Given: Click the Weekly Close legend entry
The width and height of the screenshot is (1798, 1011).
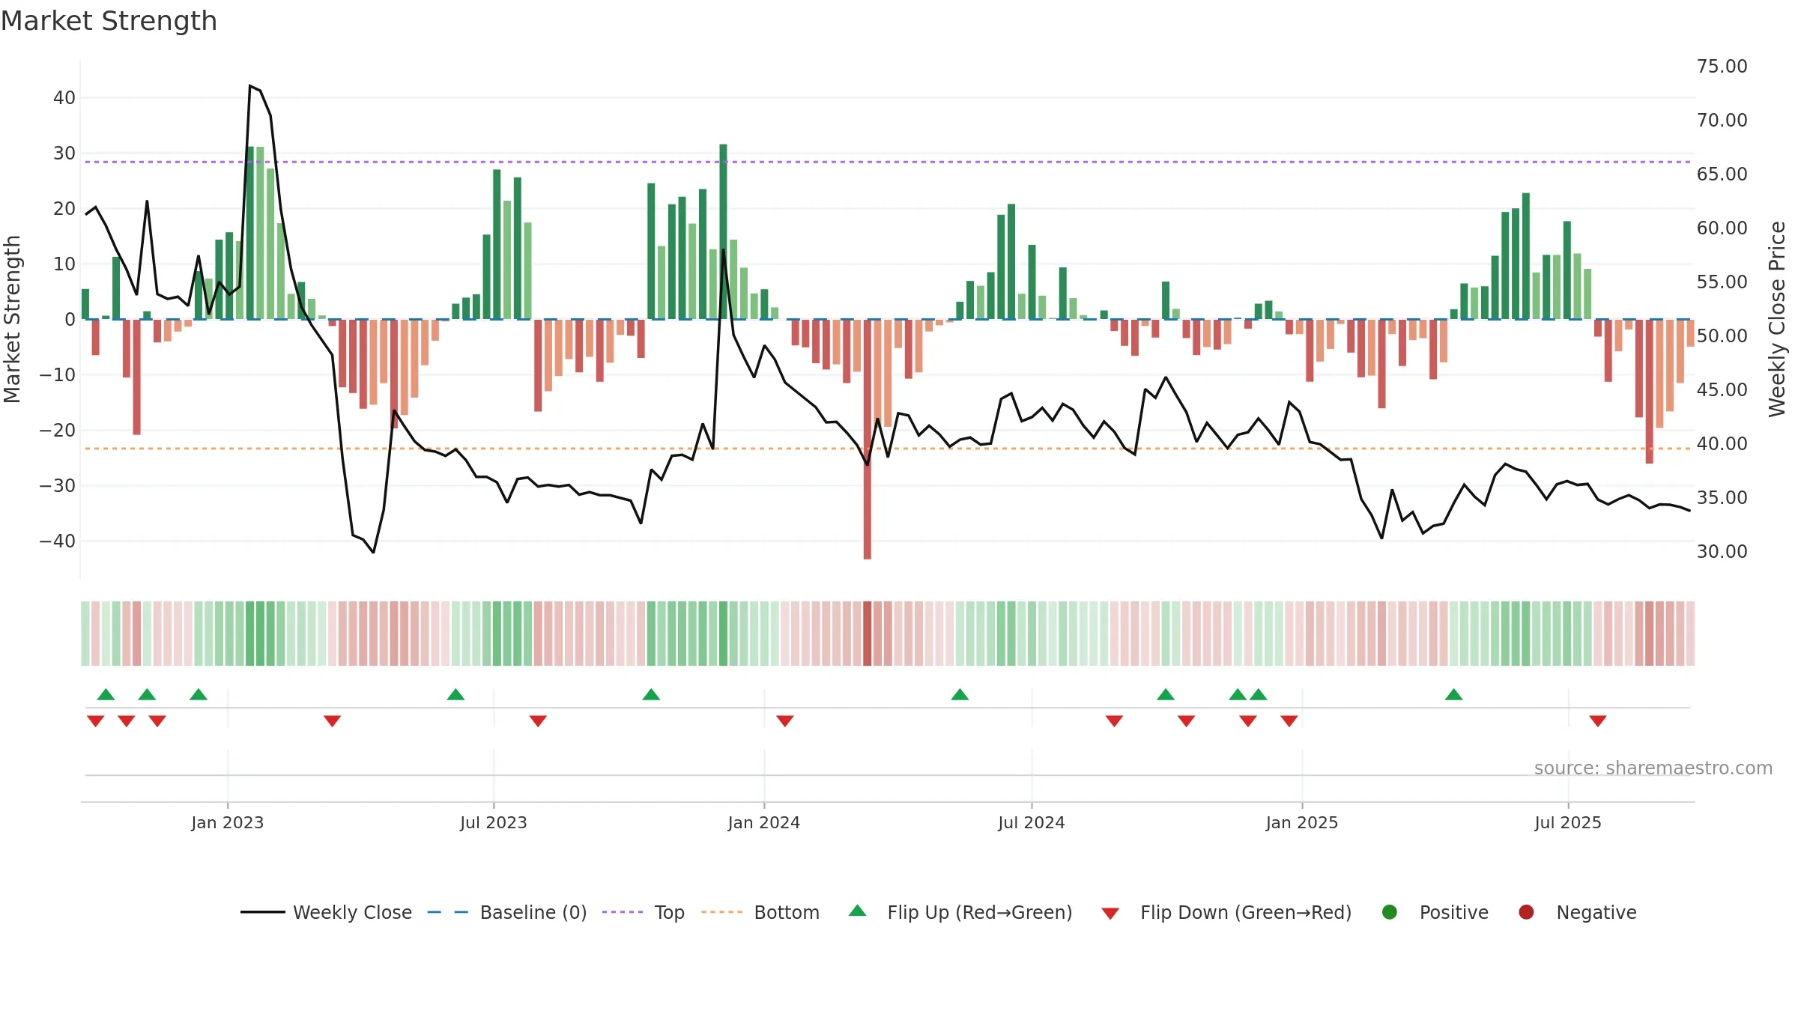Looking at the screenshot, I should 326,912.
